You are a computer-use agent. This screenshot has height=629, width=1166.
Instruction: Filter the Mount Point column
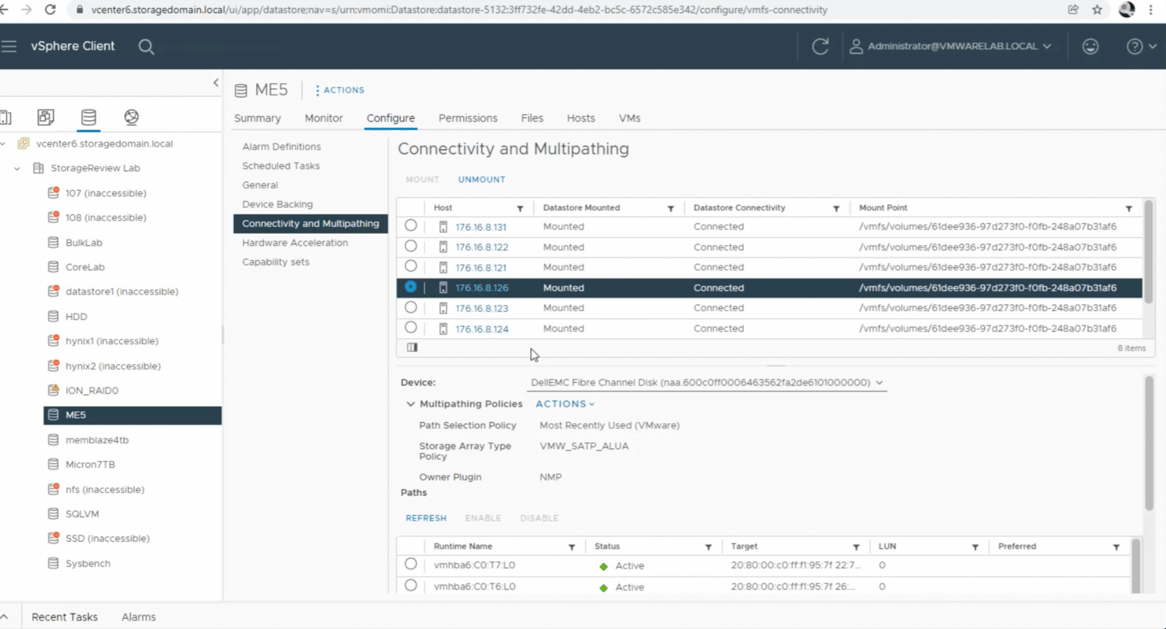tap(1128, 208)
